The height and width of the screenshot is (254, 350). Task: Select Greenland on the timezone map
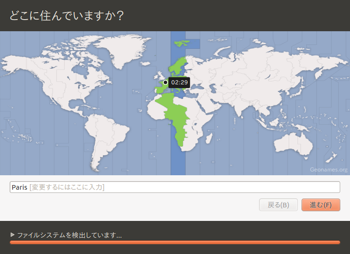(125, 50)
